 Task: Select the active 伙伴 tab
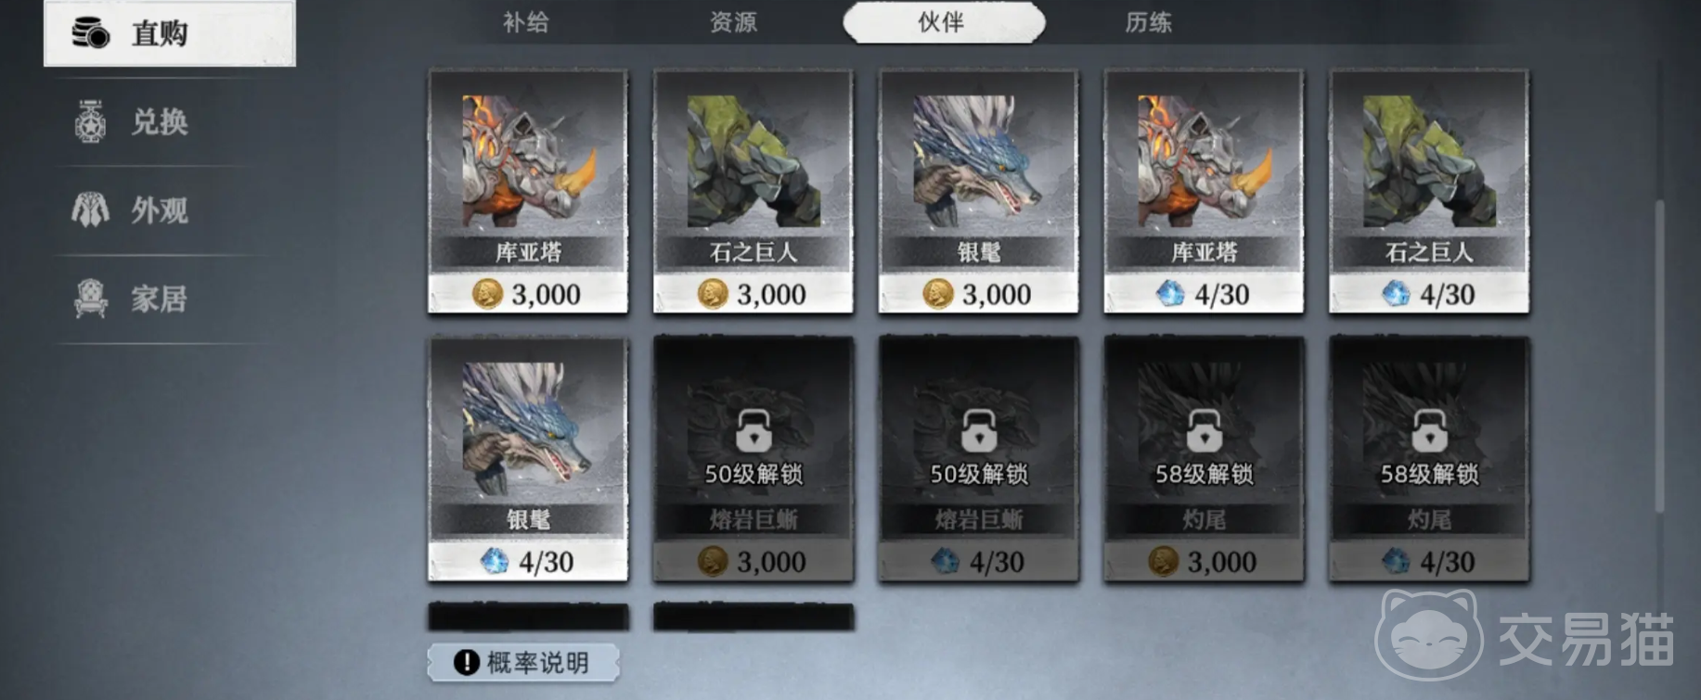click(x=944, y=22)
